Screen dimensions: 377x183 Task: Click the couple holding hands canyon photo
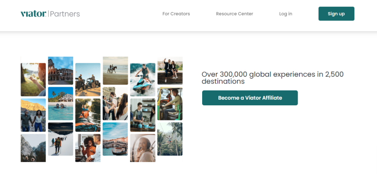[x=33, y=115]
